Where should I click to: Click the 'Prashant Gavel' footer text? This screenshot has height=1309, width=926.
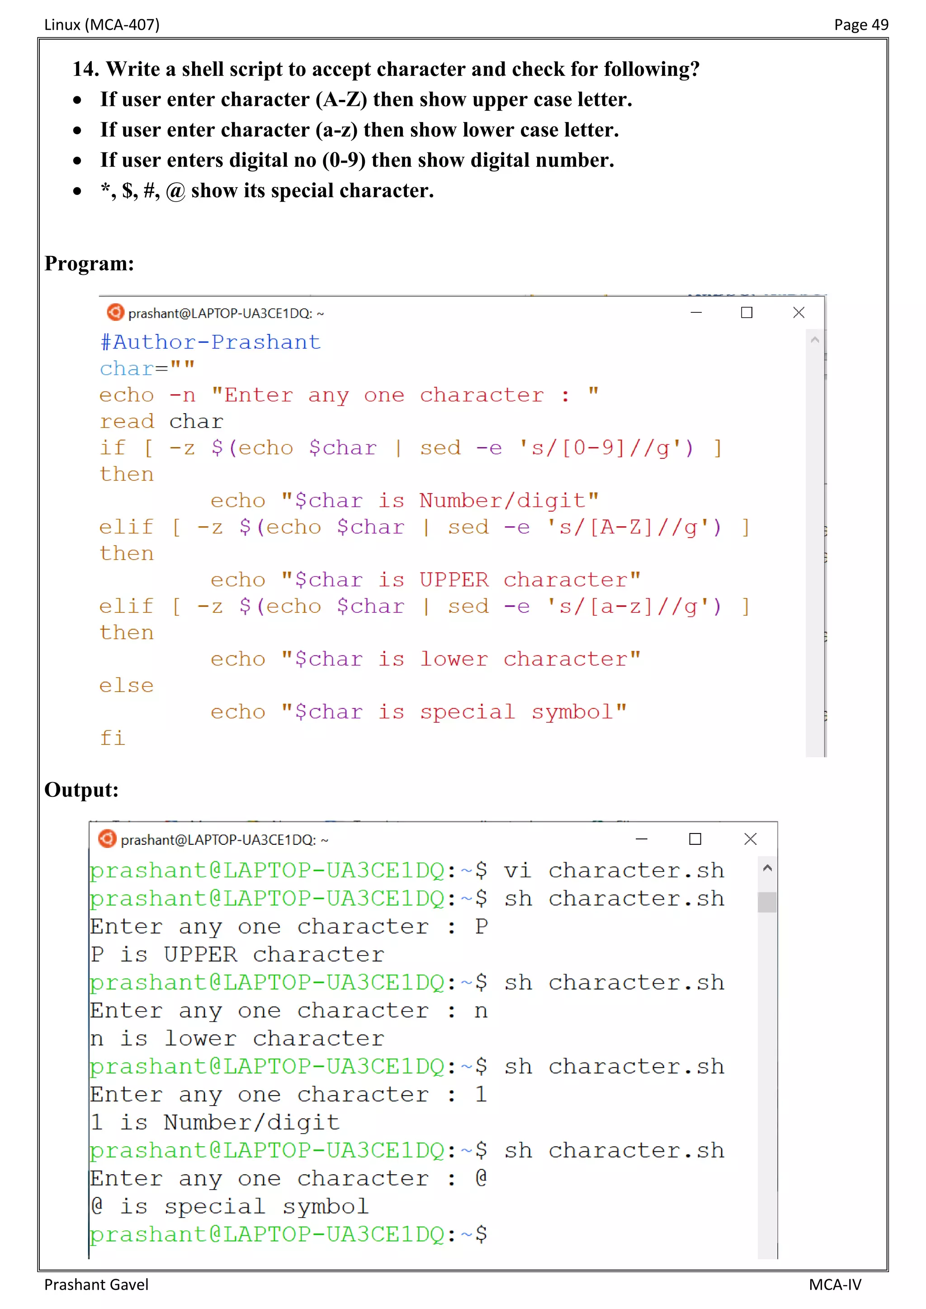96,1285
